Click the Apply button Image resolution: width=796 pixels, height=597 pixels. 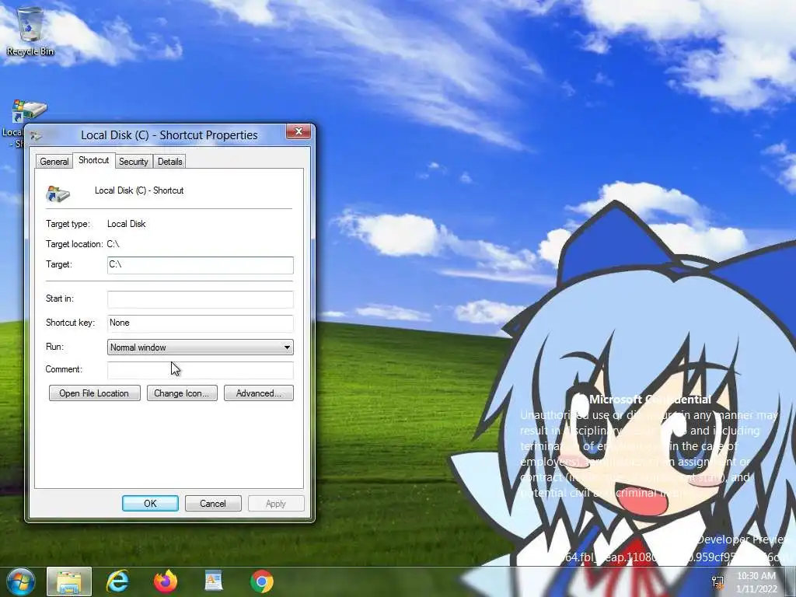pyautogui.click(x=276, y=503)
